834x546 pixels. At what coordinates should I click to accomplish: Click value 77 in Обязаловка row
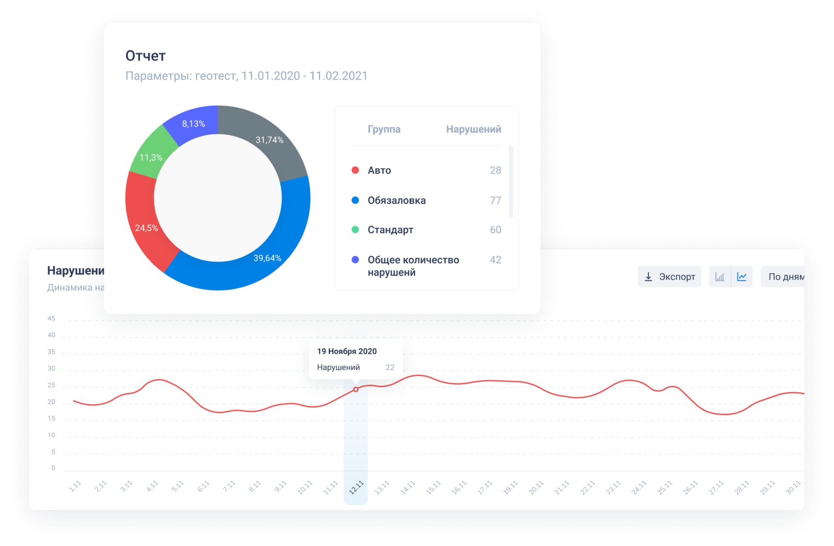496,200
